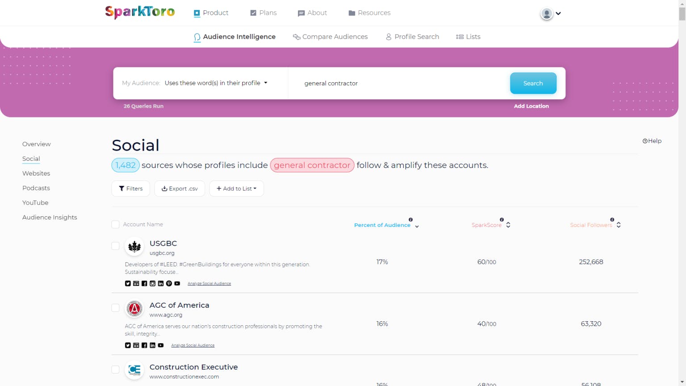Open USGBC's Instagram icon
This screenshot has height=386, width=686.
[x=152, y=283]
